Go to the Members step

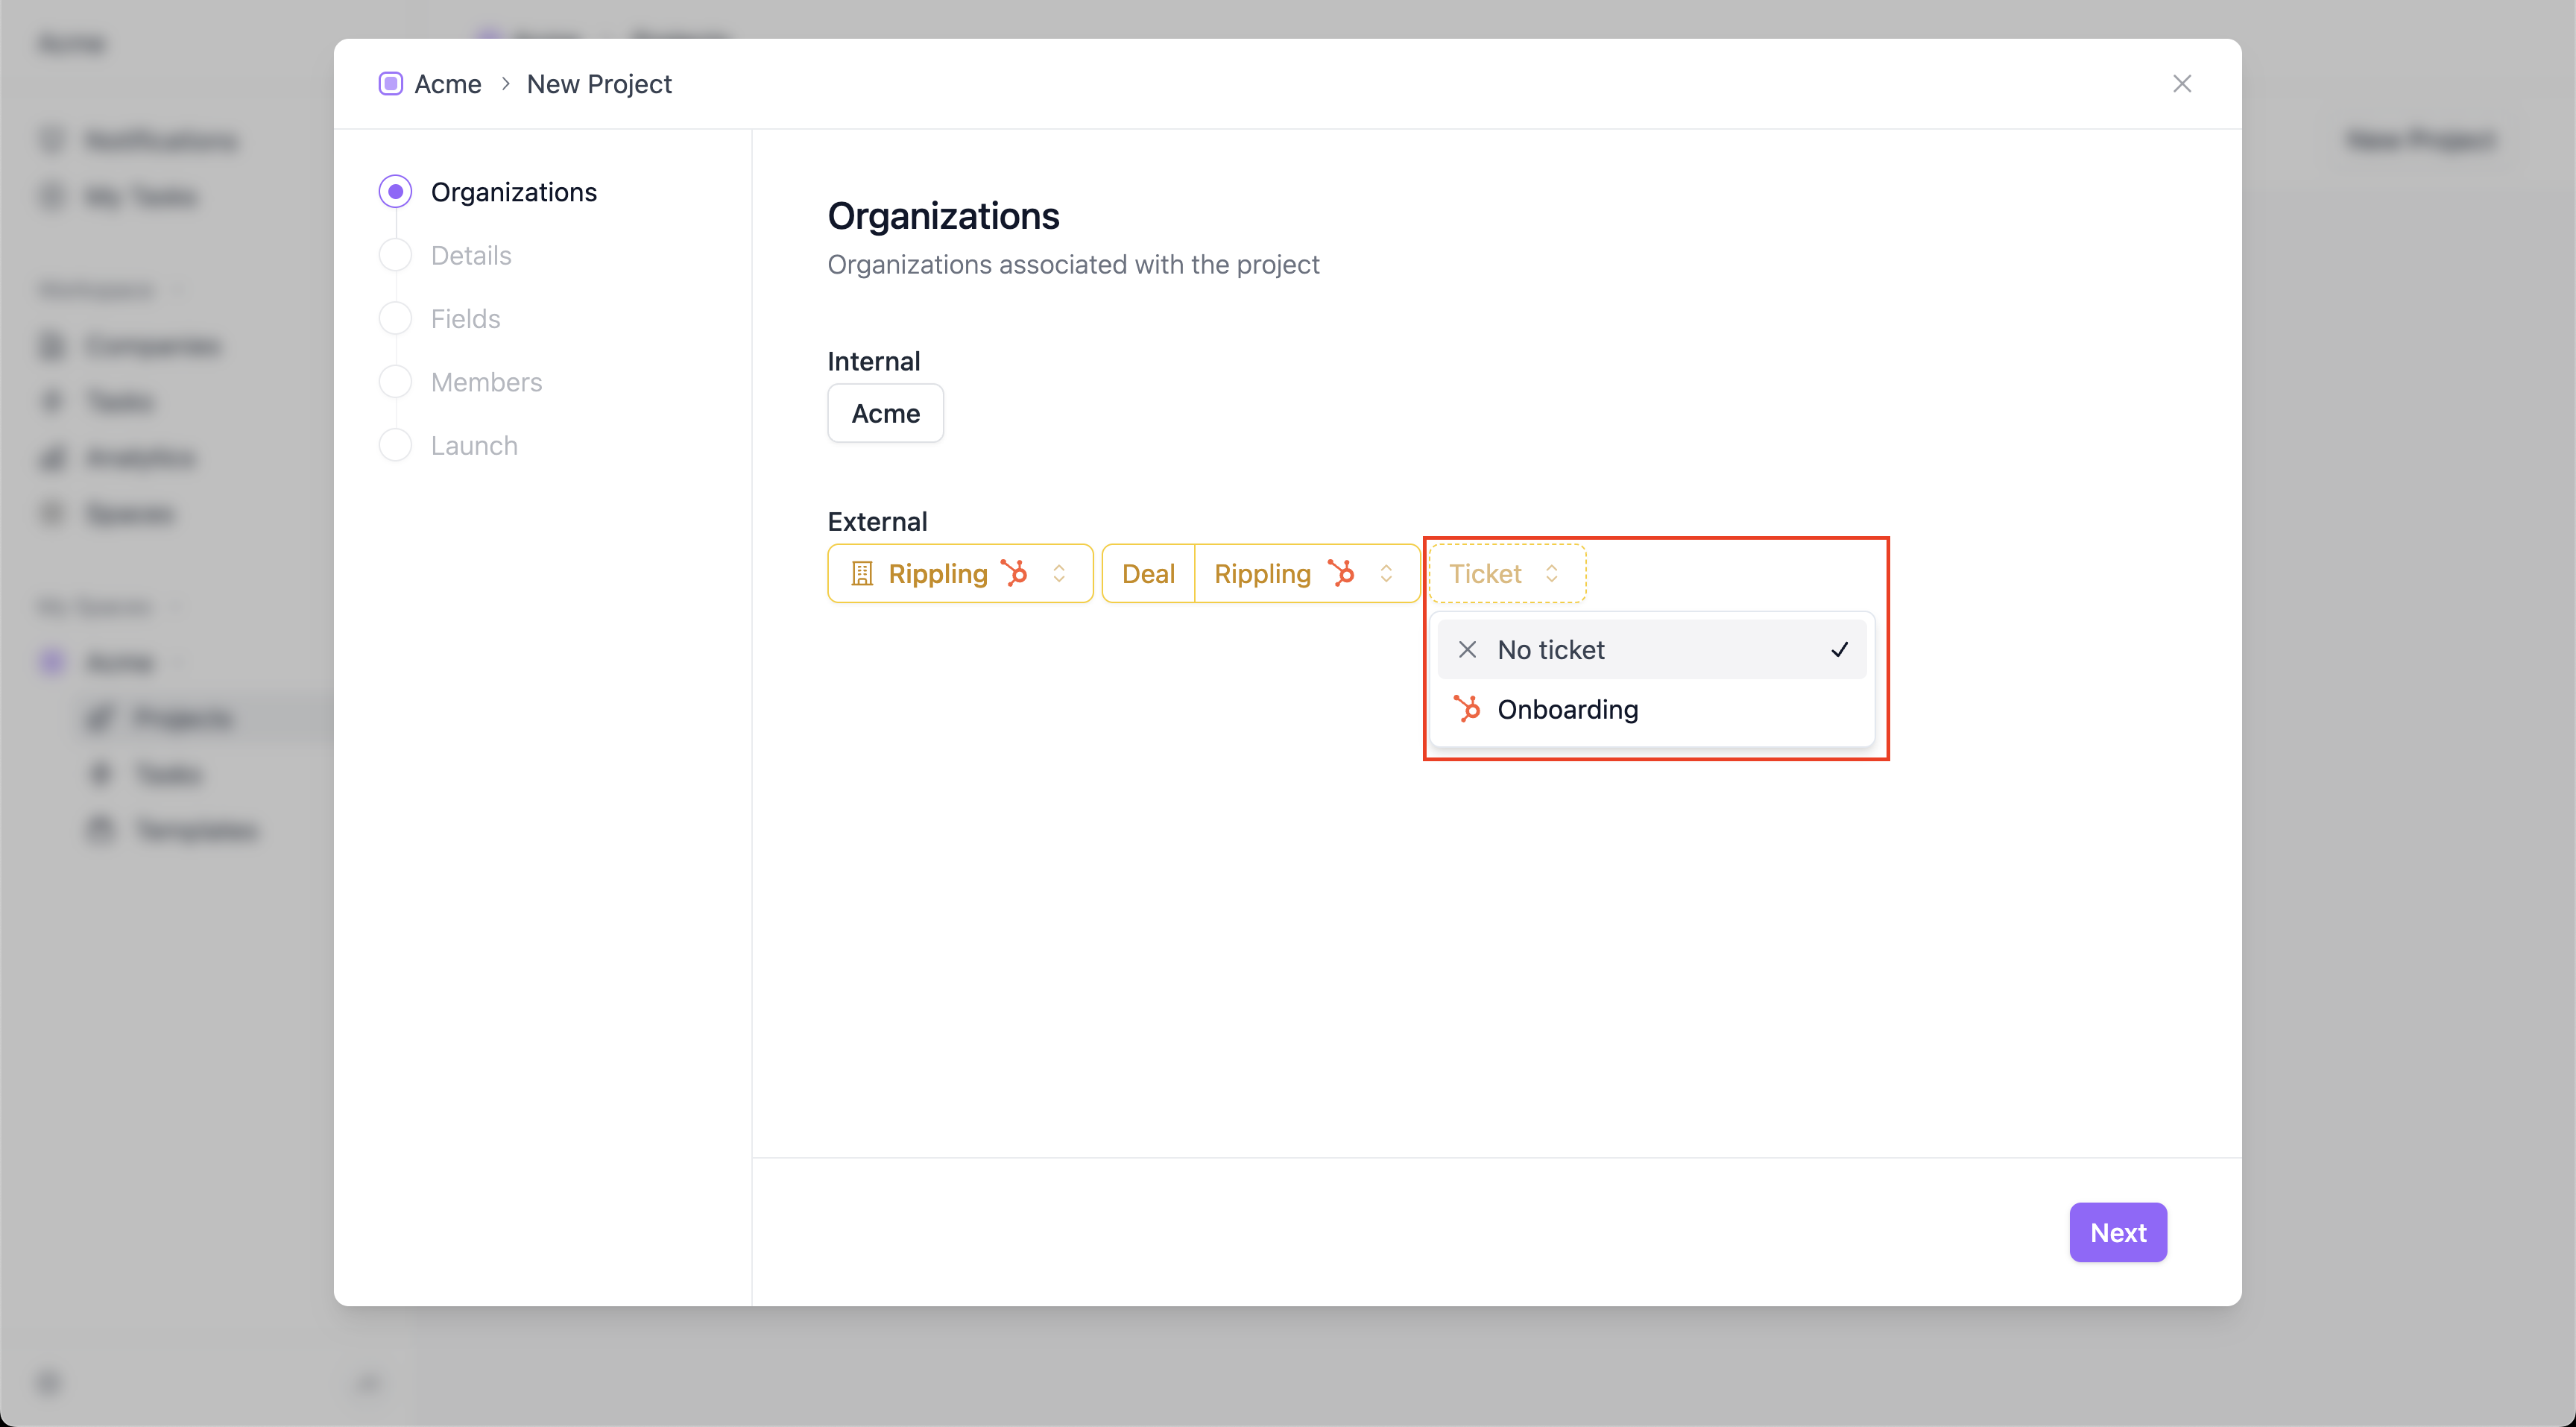486,382
